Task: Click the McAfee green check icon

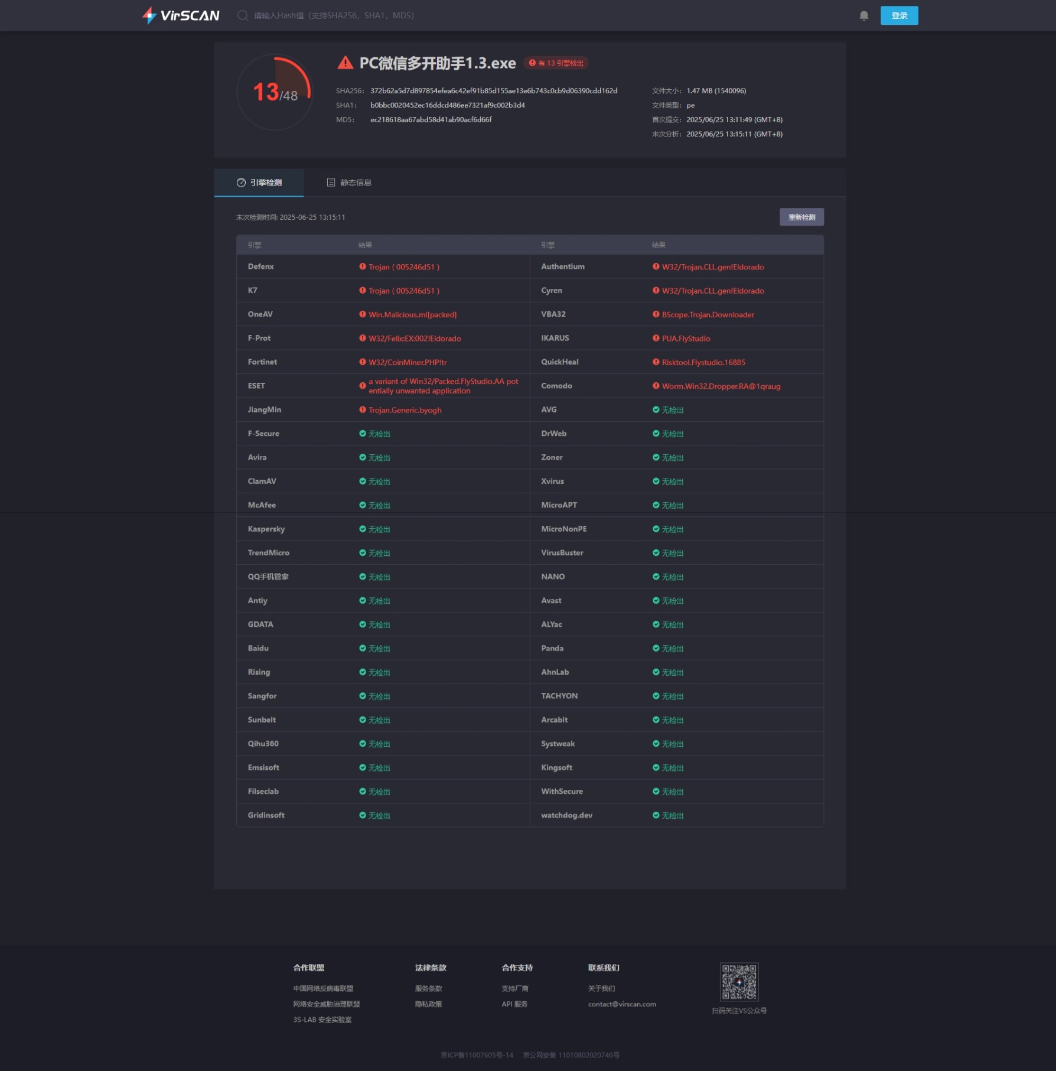Action: pos(363,505)
